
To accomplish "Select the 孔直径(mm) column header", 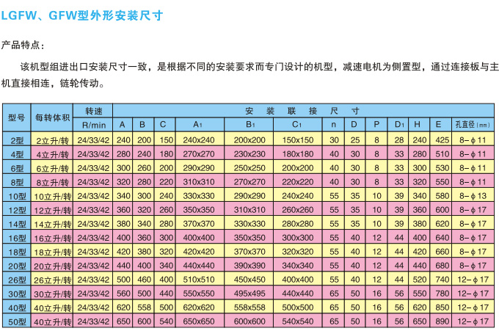I will (472, 124).
